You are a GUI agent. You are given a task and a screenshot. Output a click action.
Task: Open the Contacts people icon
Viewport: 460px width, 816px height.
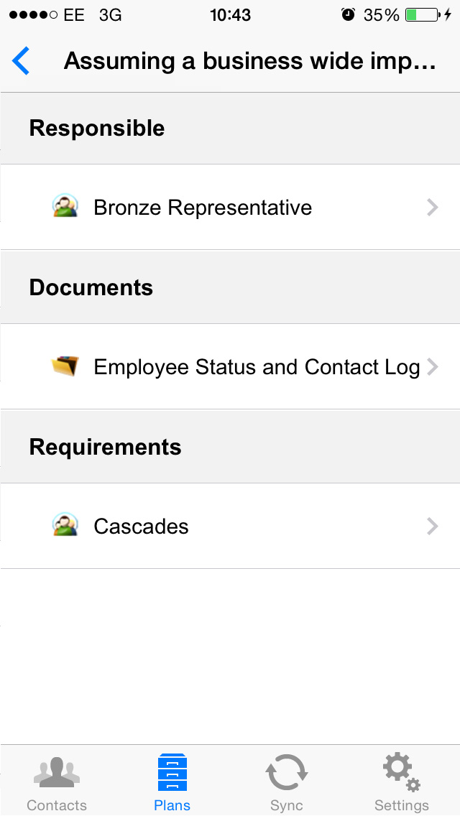coord(57,772)
